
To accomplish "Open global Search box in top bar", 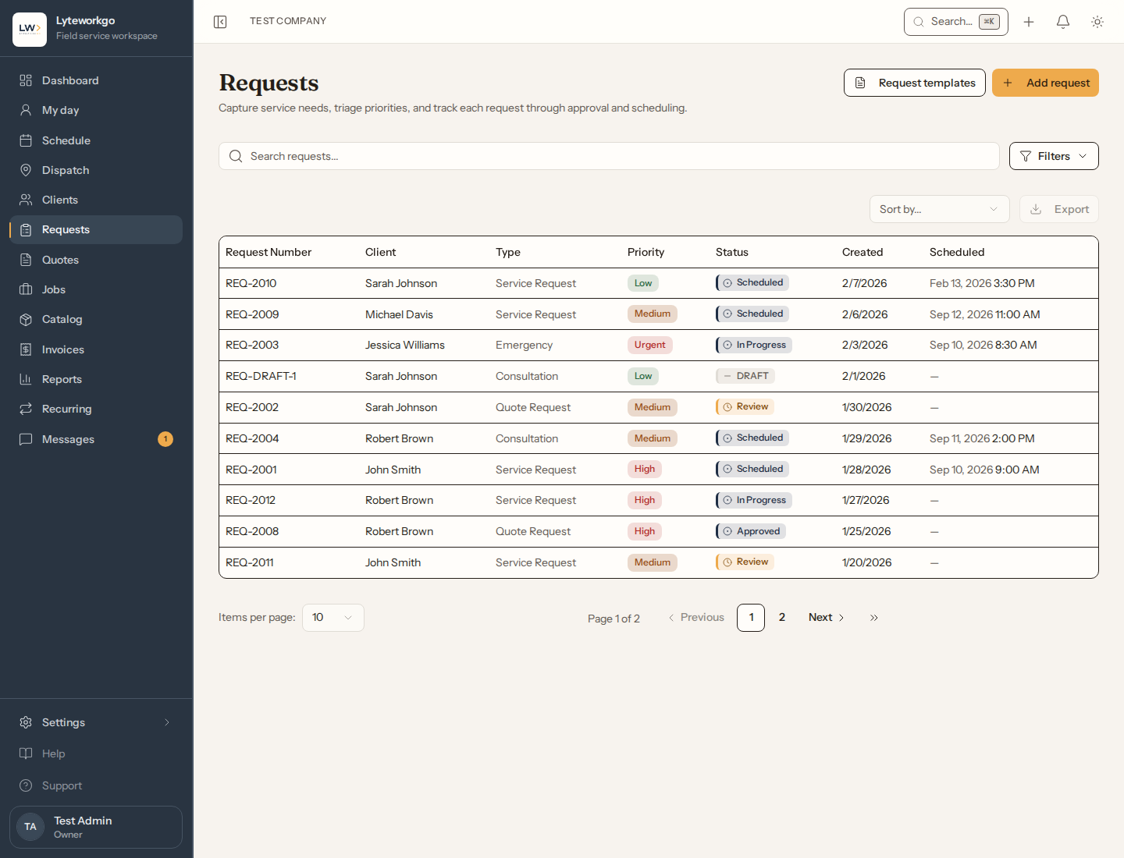I will point(956,22).
